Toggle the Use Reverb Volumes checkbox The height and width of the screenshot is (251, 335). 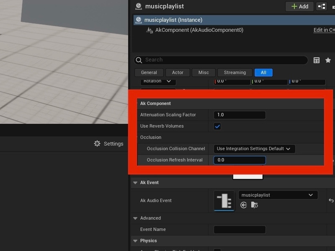pyautogui.click(x=217, y=126)
